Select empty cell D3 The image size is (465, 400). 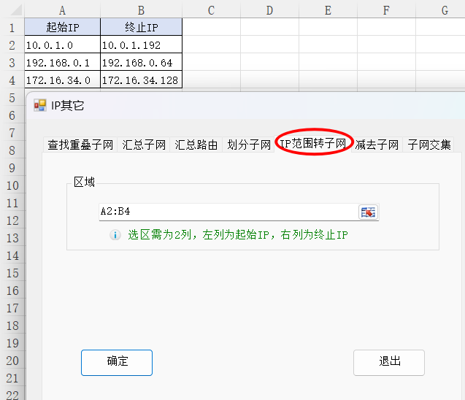(x=269, y=62)
